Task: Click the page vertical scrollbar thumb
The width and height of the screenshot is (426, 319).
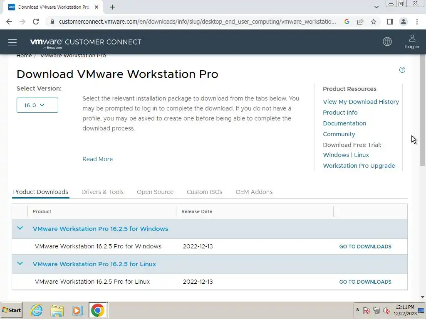Action: point(423,110)
